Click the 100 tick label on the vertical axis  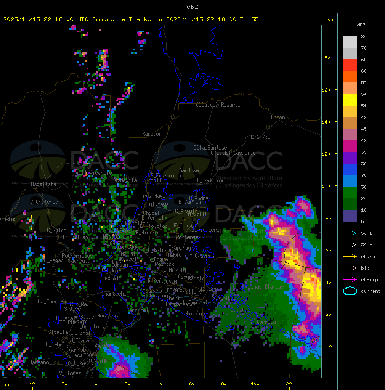point(326,186)
